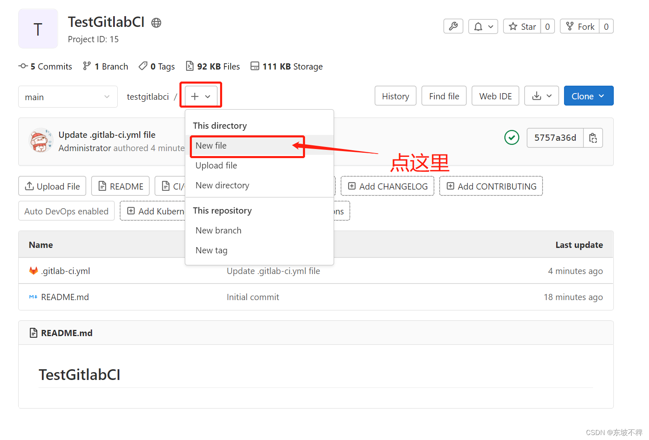View 92 KB Files statistic
The width and height of the screenshot is (649, 440).
213,67
